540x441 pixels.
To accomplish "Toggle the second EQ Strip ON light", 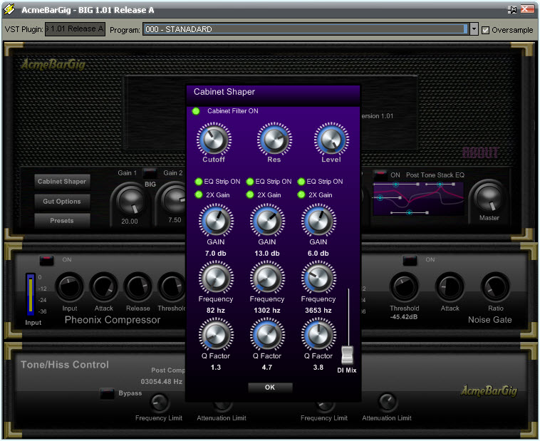I will tap(250, 182).
